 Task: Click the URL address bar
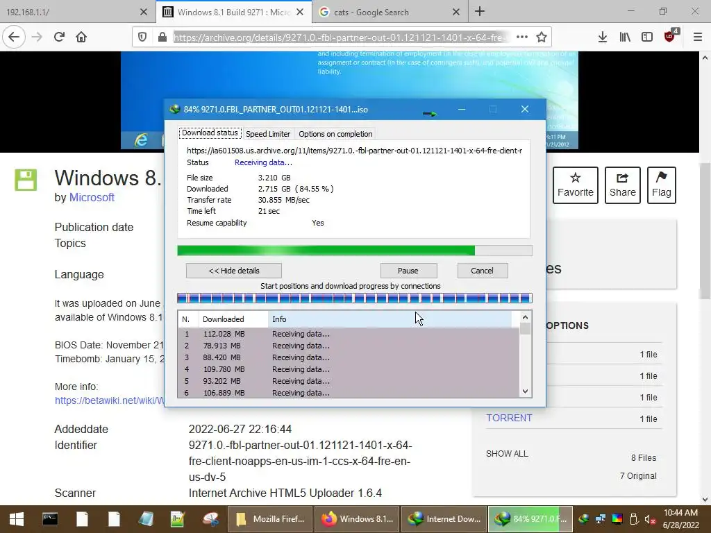click(340, 37)
